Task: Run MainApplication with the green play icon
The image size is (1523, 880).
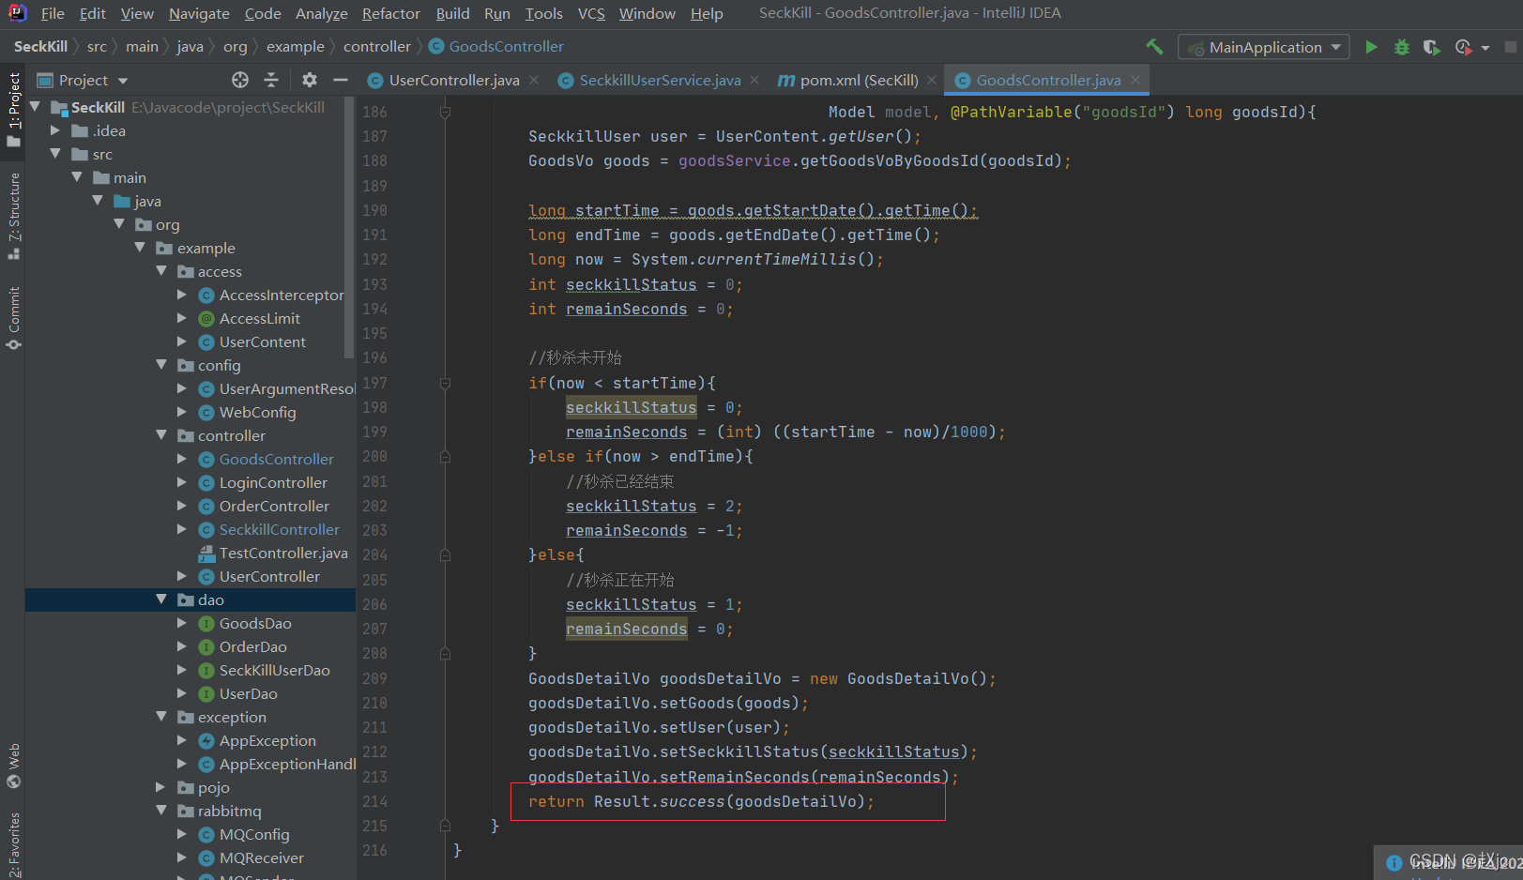Action: [x=1371, y=47]
